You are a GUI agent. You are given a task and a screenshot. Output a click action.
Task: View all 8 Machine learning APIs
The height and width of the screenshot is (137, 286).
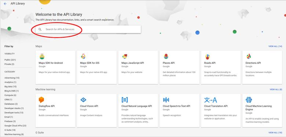[x=276, y=90]
